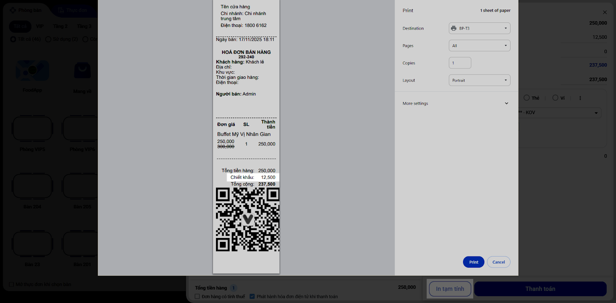Screen dimensions: 616x303
Task: Select the Tất cả area filter pill
Action: click(x=20, y=26)
